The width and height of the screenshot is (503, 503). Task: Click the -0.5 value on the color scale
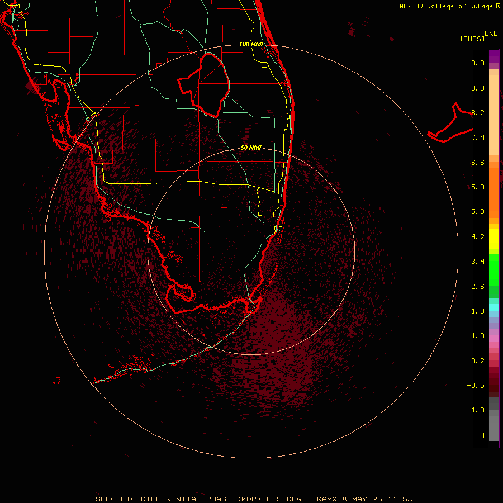(x=476, y=386)
